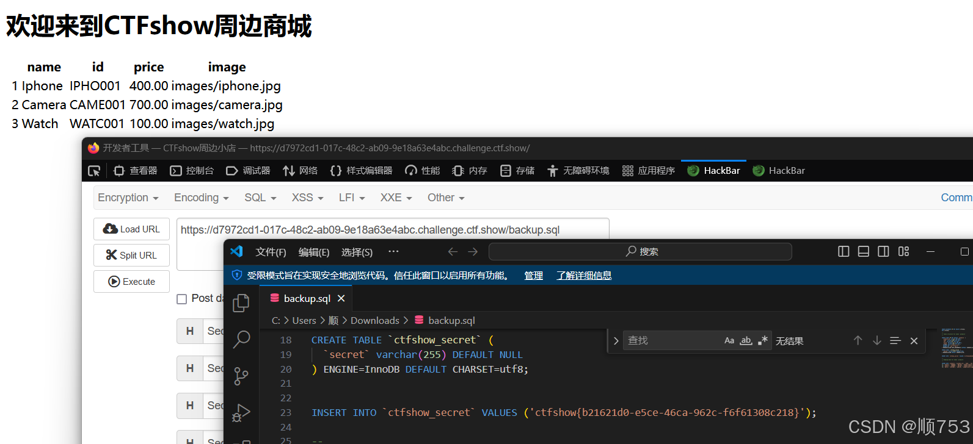
Task: Expand the Encoding dropdown in HackBar
Action: click(x=202, y=198)
